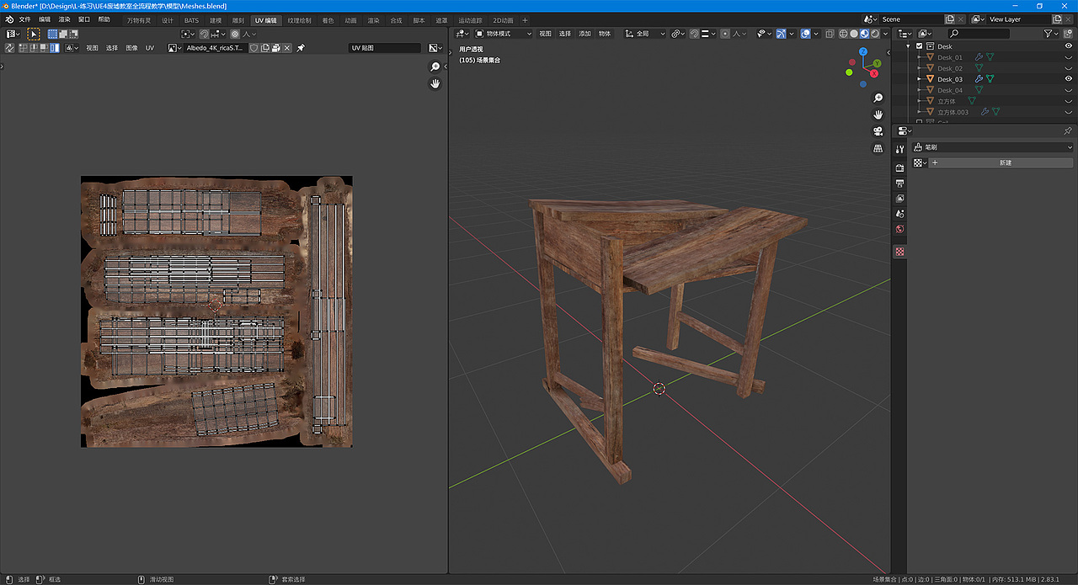Open the World properties tab icon
1078x585 pixels.
pyautogui.click(x=899, y=229)
